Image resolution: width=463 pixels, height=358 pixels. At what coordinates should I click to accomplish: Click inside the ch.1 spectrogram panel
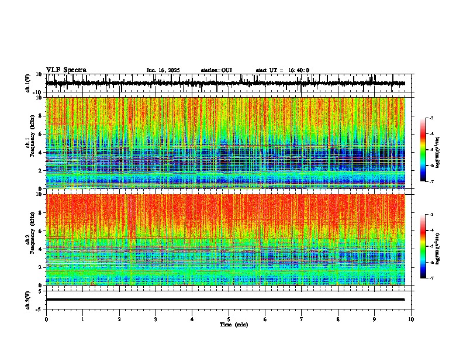tap(226, 143)
